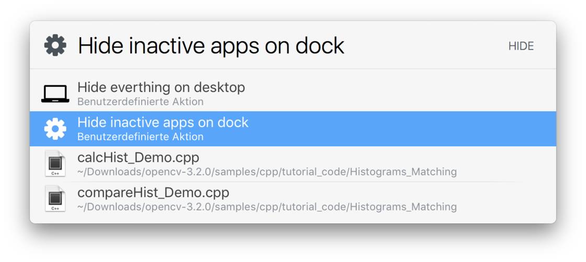Click the large gear icon in search header
This screenshot has height=262, width=586.
coord(55,45)
